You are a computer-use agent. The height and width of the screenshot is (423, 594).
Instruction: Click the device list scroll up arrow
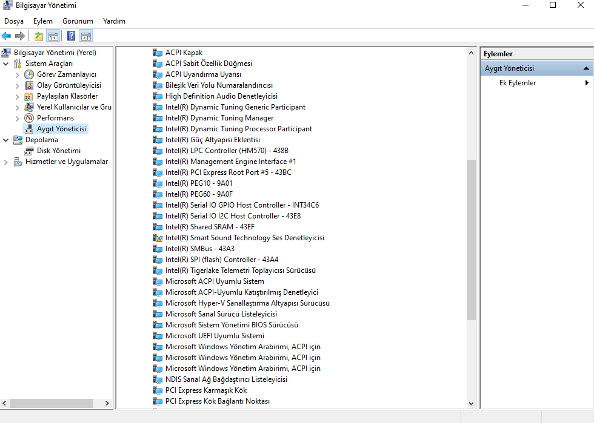point(471,53)
